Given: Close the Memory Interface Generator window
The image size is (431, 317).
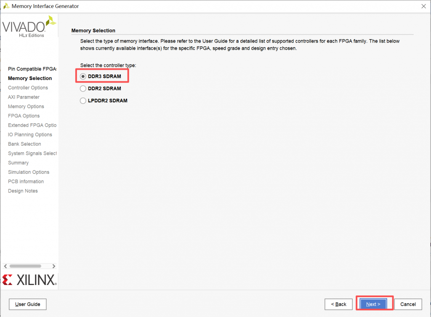Looking at the screenshot, I should pos(423,6).
